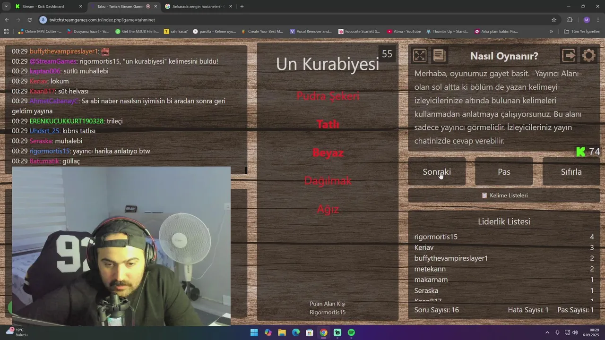Open the parolla - Kelime oyunu bookmark
Viewport: 605px width, 340px height.
tap(214, 32)
